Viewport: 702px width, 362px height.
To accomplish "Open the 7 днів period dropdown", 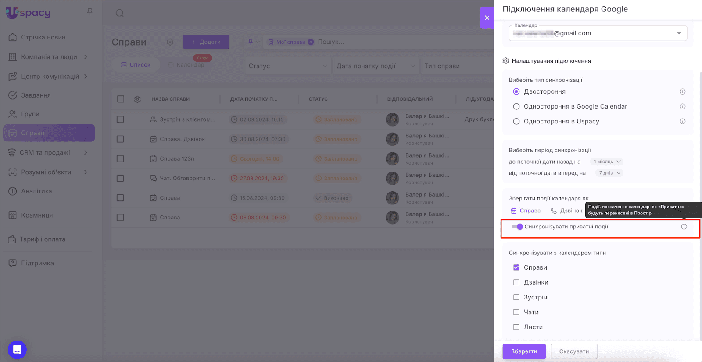I will pyautogui.click(x=610, y=173).
